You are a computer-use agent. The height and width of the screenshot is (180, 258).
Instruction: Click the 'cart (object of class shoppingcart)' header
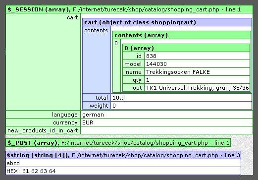pos(167,22)
